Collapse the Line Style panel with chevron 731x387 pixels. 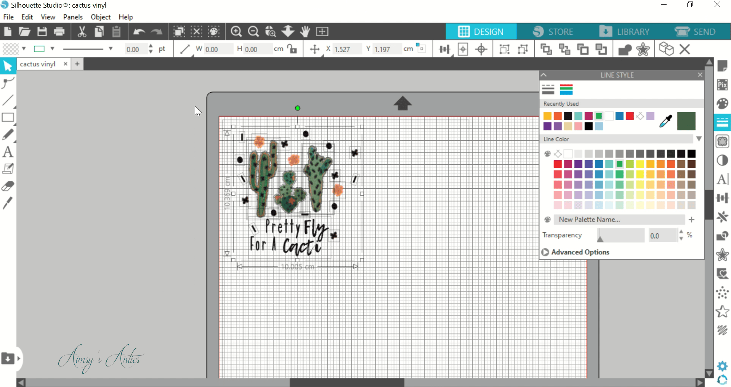[544, 75]
